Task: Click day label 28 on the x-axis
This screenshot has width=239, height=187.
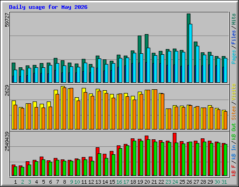Action: pyautogui.click(x=203, y=182)
